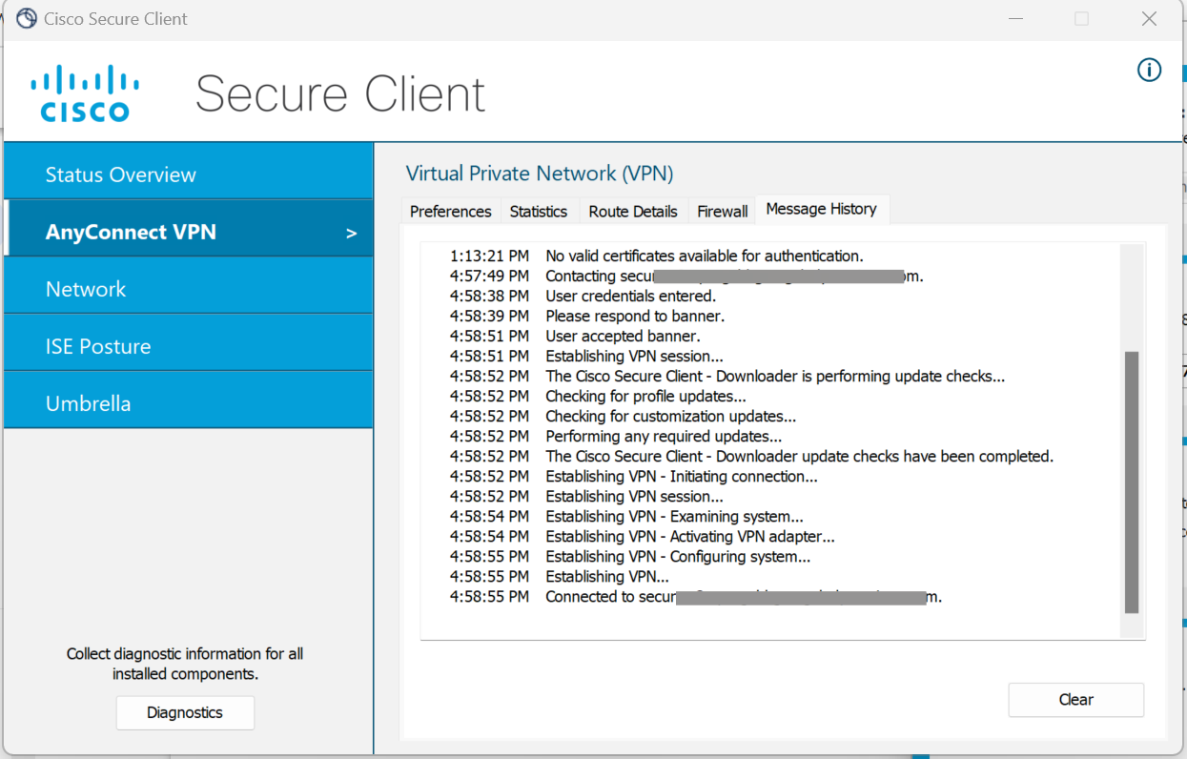Open the Statistics tab
This screenshot has width=1187, height=759.
click(x=538, y=212)
